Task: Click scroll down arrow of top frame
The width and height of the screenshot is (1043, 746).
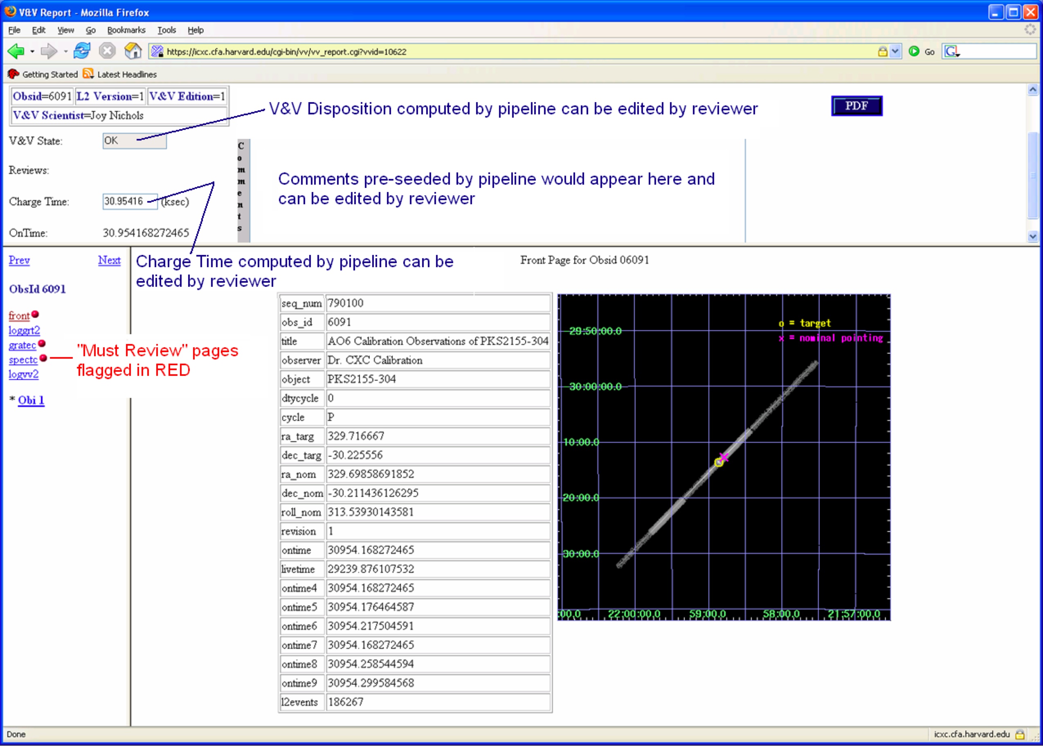Action: [1033, 236]
